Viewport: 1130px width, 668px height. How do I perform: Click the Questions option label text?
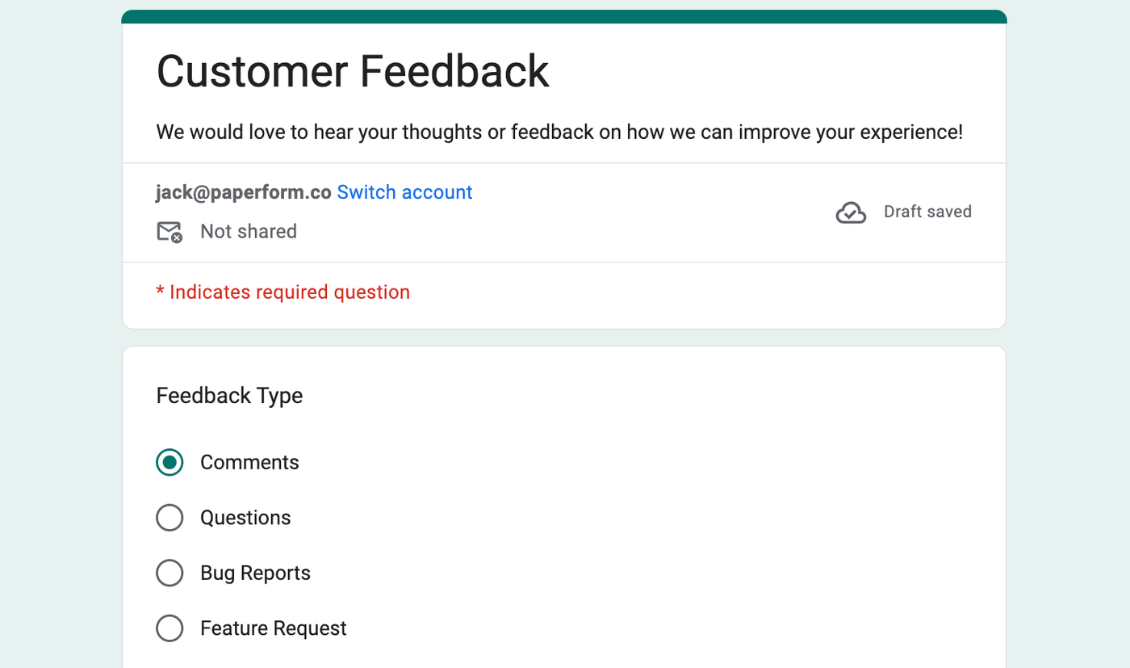point(245,518)
